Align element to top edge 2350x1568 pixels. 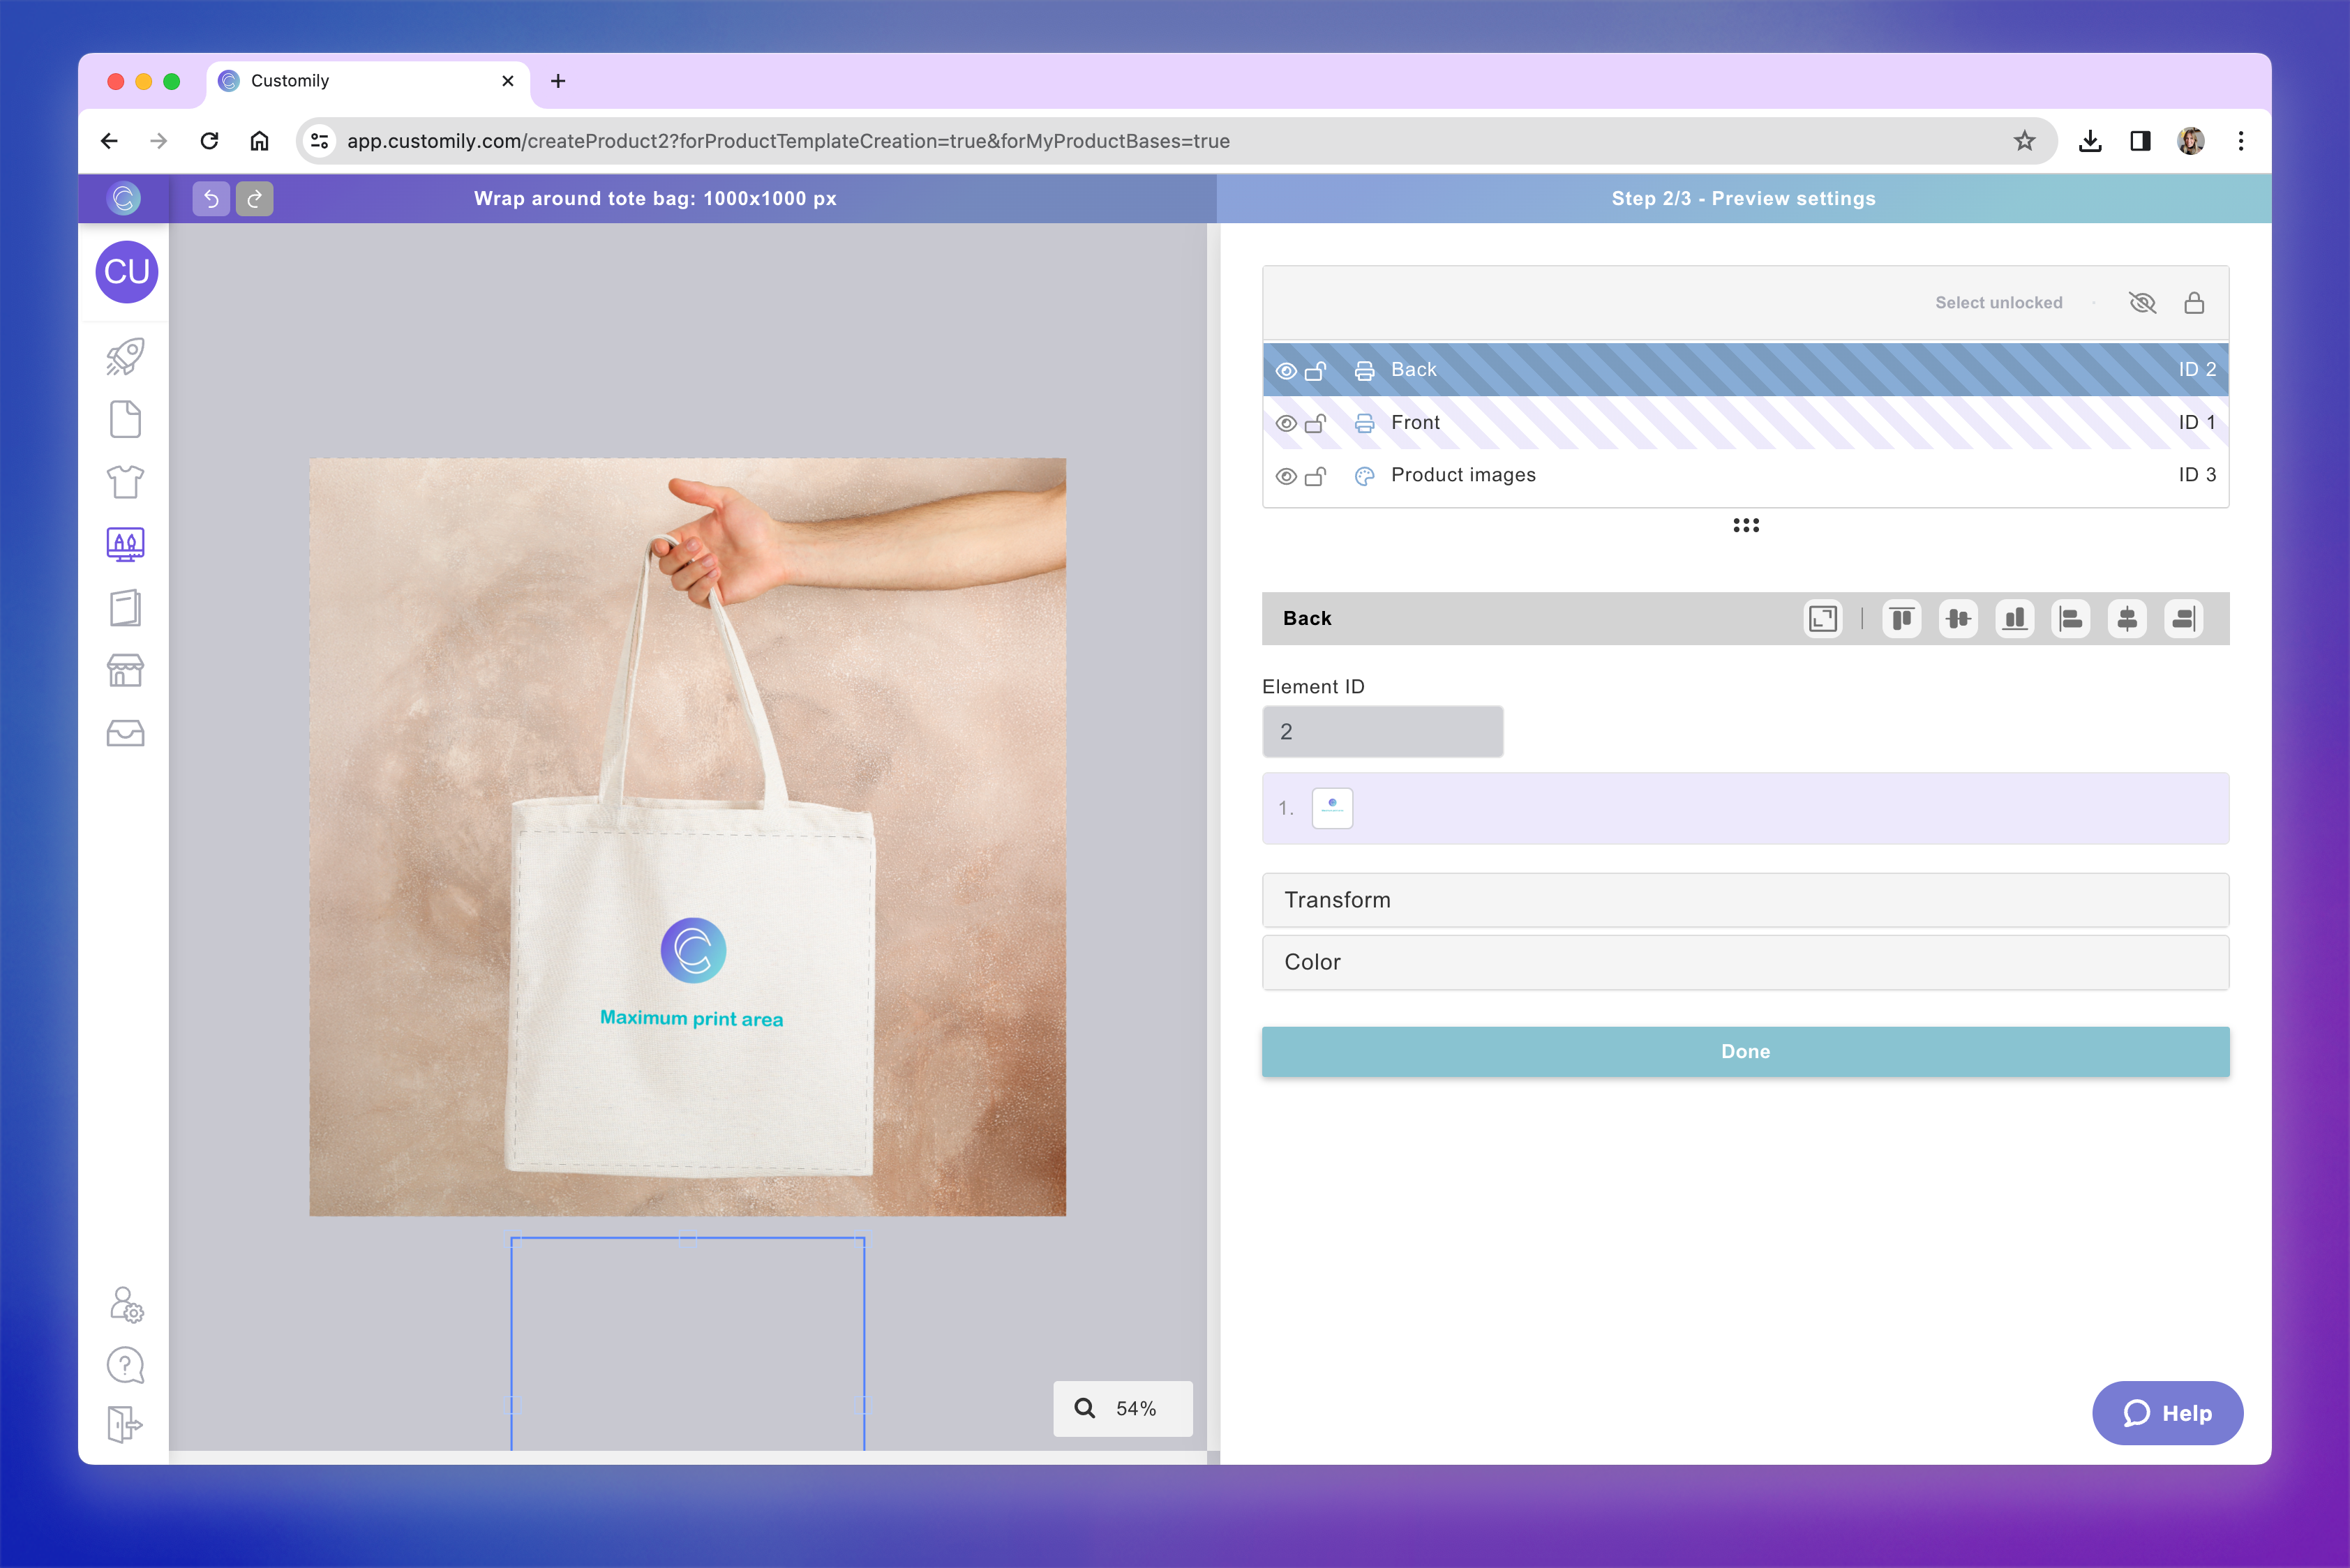pos(1901,619)
